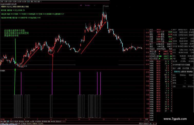
Task: Select the 5分钟 period tab
Action: [x=10, y=2]
